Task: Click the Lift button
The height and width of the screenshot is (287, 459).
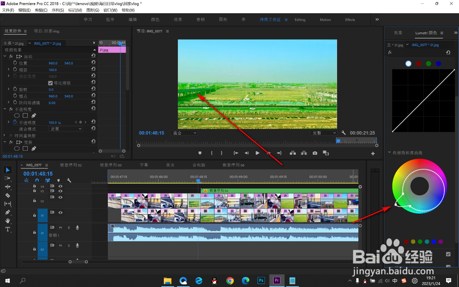Action: [293, 153]
